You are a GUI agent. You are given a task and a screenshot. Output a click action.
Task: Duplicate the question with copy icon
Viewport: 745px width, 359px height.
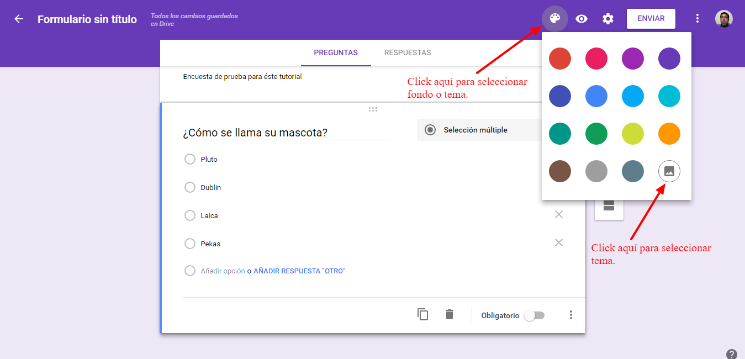423,314
